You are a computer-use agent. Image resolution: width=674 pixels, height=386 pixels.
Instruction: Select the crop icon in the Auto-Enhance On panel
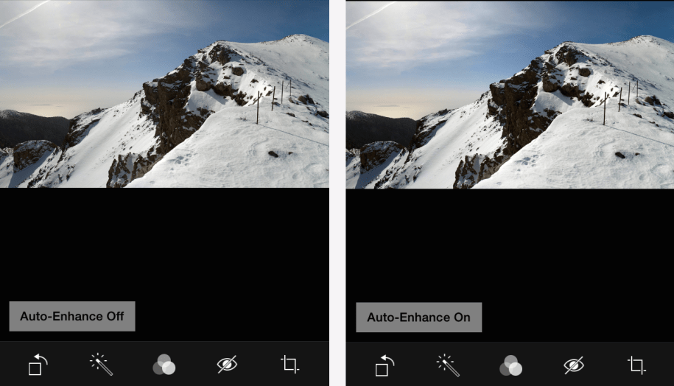click(x=637, y=364)
